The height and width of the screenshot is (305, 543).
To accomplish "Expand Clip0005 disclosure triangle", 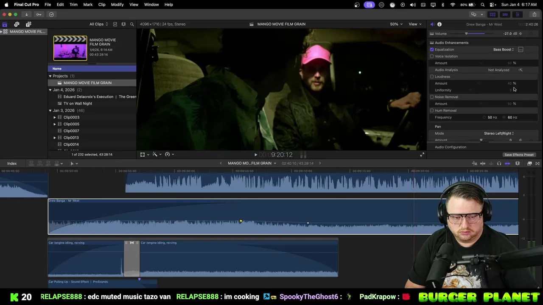I will (x=55, y=124).
